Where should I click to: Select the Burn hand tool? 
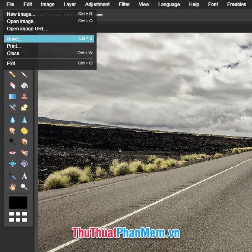pyautogui.click(x=24, y=141)
